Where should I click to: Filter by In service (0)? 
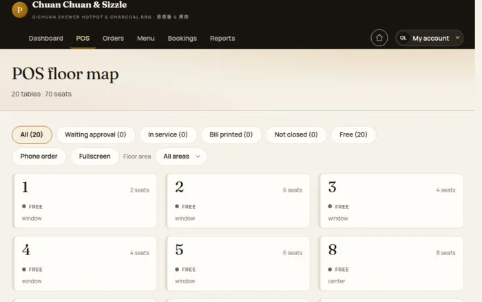[168, 134]
